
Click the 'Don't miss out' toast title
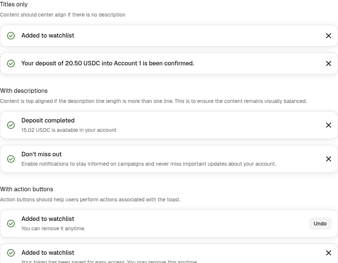(x=41, y=154)
